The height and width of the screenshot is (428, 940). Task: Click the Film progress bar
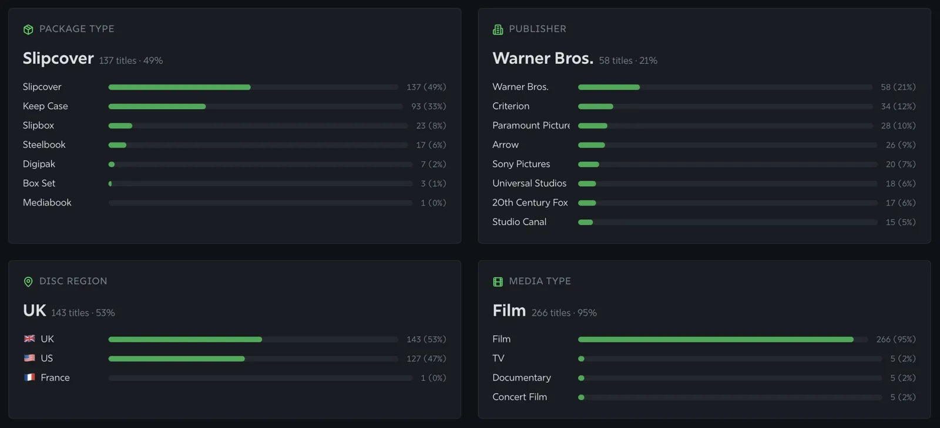click(x=723, y=339)
